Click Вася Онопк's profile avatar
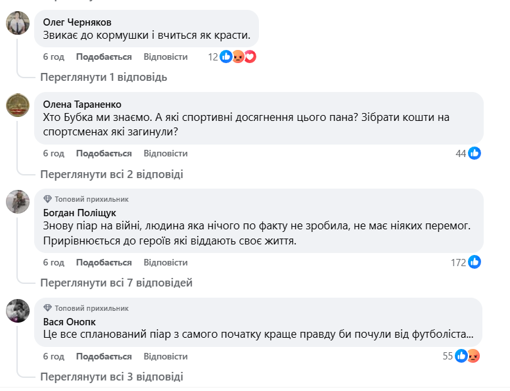 coord(17,310)
